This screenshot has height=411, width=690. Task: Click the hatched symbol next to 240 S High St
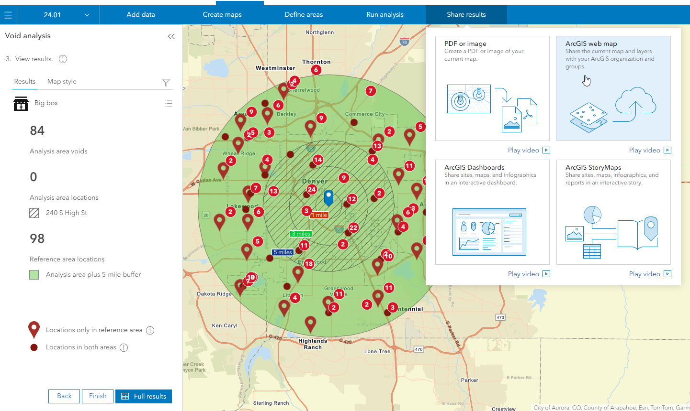pyautogui.click(x=34, y=213)
